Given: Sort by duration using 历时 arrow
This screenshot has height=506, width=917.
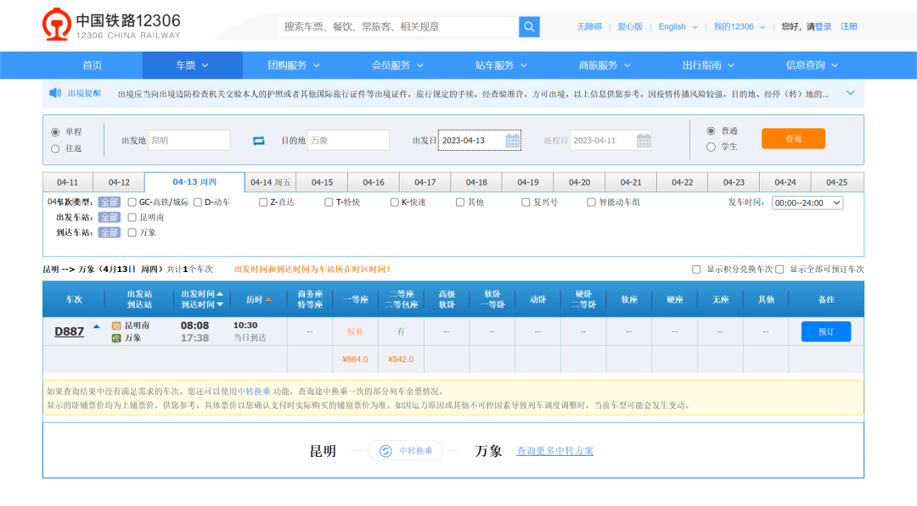Looking at the screenshot, I should coord(268,300).
